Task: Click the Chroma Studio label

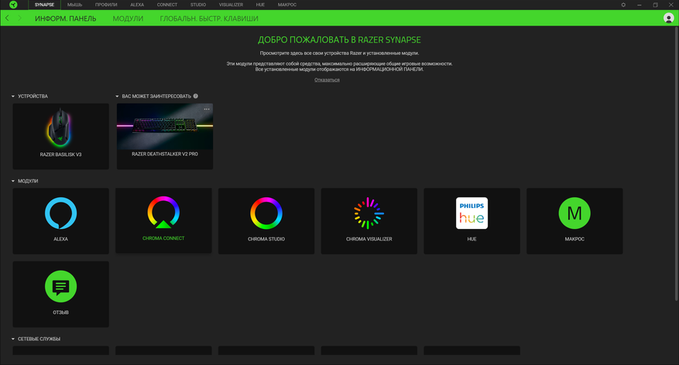Action: [266, 239]
